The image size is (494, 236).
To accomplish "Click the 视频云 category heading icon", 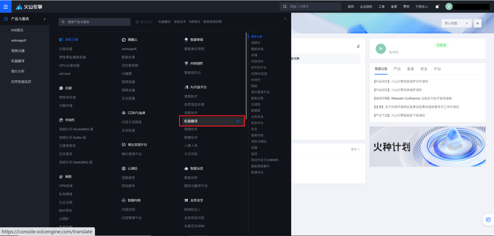I will tap(123, 40).
